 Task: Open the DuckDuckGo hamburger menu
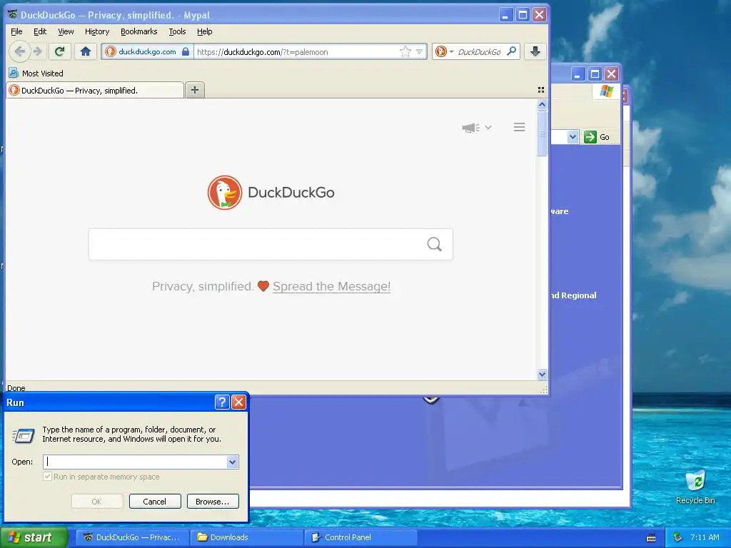tap(520, 127)
